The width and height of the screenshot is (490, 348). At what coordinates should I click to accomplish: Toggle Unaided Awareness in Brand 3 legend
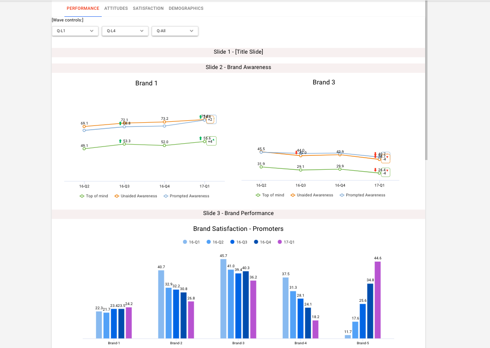tap(311, 195)
